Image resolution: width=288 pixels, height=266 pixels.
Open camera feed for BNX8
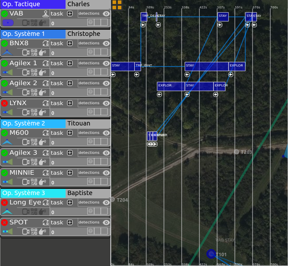[26, 52]
